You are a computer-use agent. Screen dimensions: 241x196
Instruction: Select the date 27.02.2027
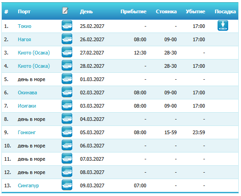[x=92, y=53]
